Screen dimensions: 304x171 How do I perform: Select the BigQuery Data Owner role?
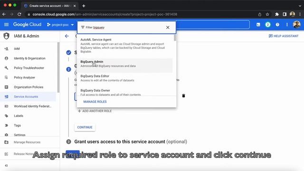pos(124,92)
